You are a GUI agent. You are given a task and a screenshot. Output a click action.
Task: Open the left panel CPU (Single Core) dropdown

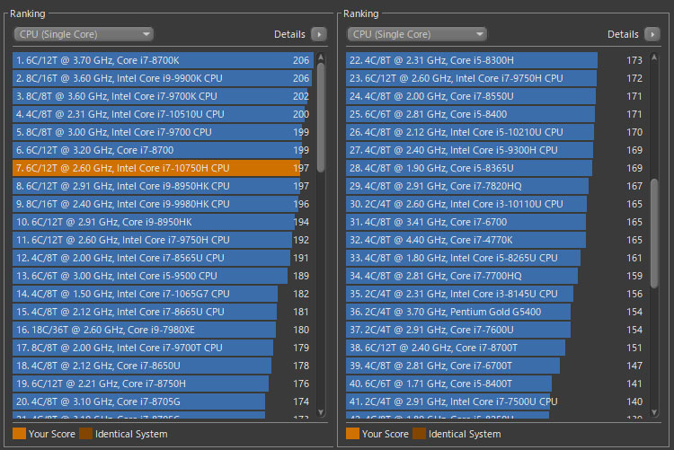[x=84, y=34]
